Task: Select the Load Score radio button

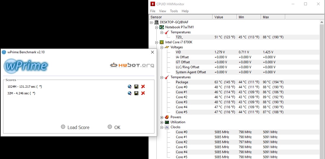Action: 63,127
